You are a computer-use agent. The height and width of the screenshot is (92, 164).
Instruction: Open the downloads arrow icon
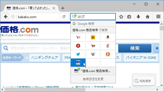(x=138, y=17)
